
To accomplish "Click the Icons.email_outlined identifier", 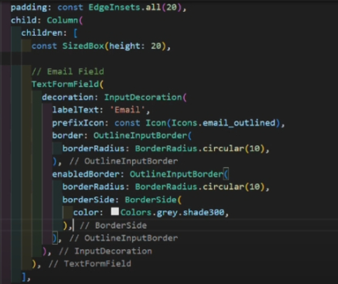I will pyautogui.click(x=223, y=123).
